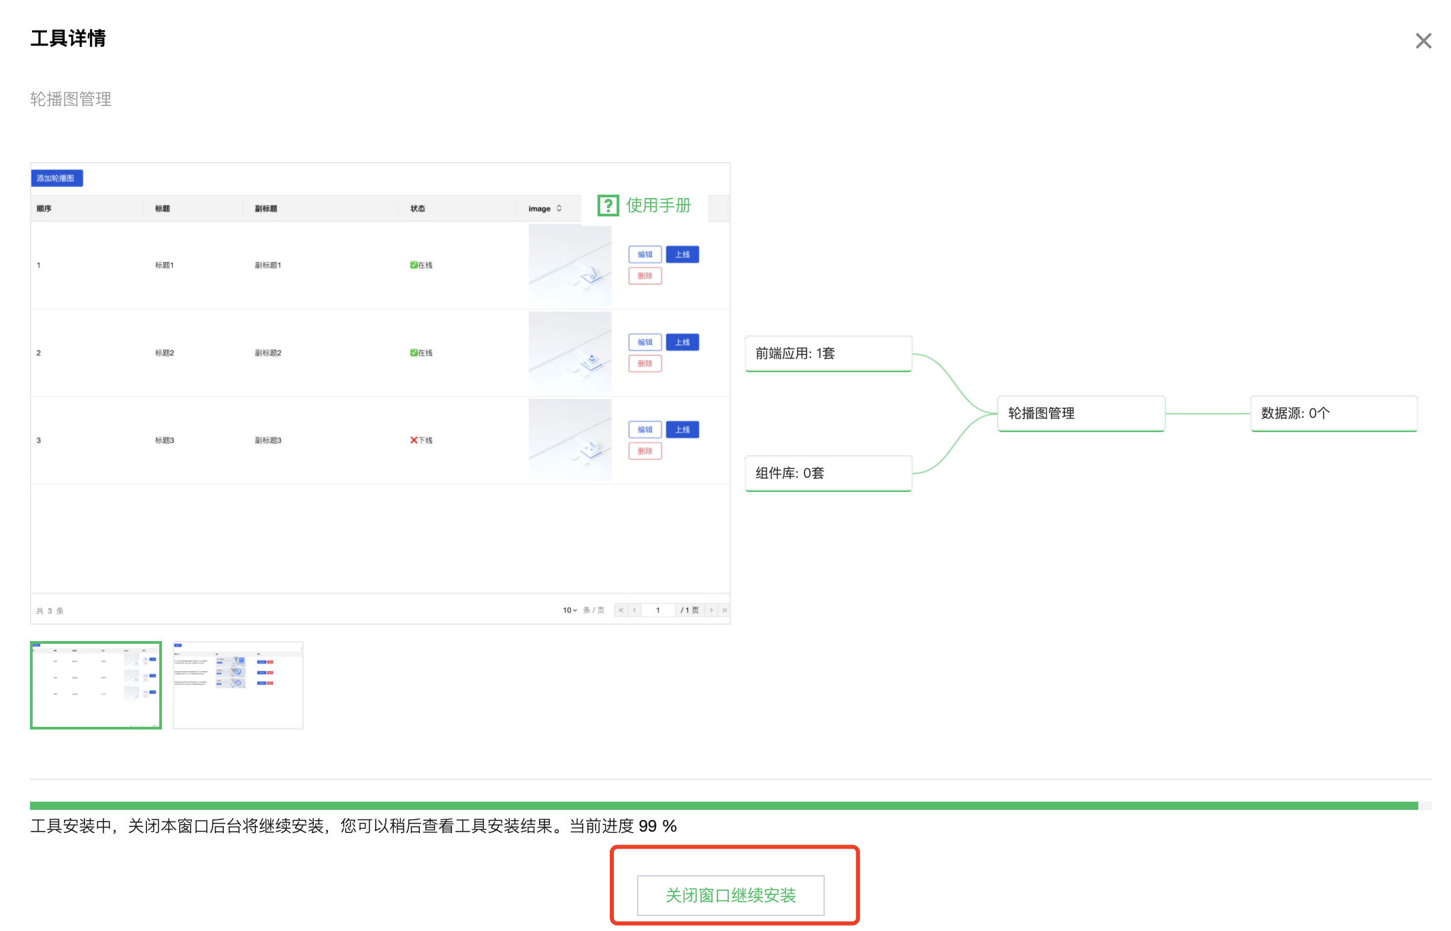The height and width of the screenshot is (931, 1451).
Task: Select the second preview thumbnail
Action: [x=238, y=685]
